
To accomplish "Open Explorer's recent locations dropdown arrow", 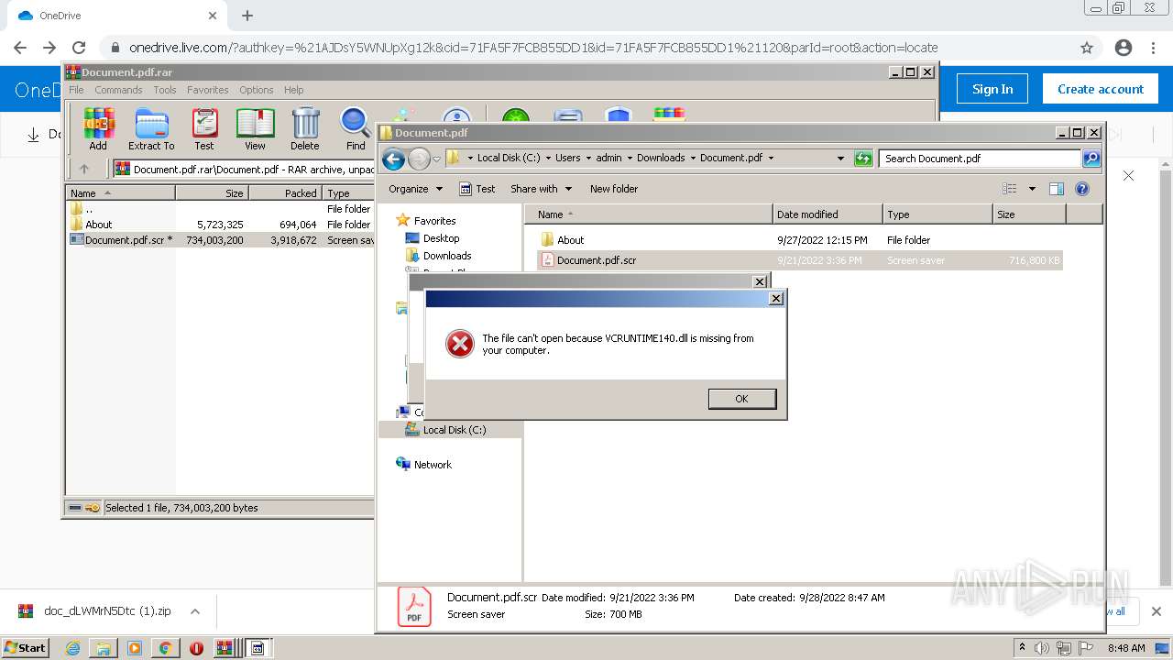I will click(x=437, y=159).
